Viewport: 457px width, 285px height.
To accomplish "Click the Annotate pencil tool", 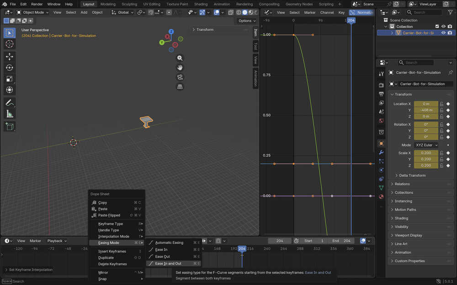I will tap(10, 103).
